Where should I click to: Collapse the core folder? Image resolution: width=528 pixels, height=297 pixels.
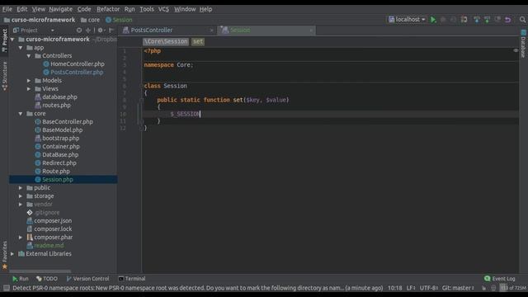coord(21,114)
